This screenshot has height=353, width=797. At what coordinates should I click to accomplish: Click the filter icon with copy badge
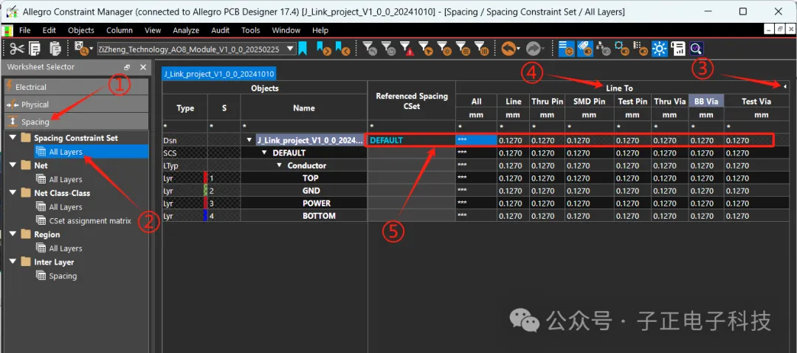[x=388, y=49]
